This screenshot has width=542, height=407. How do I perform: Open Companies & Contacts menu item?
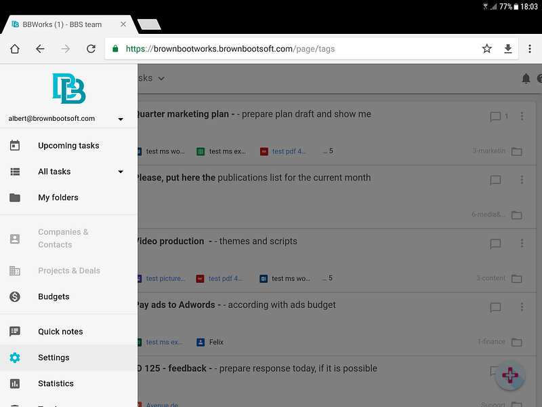pos(68,239)
